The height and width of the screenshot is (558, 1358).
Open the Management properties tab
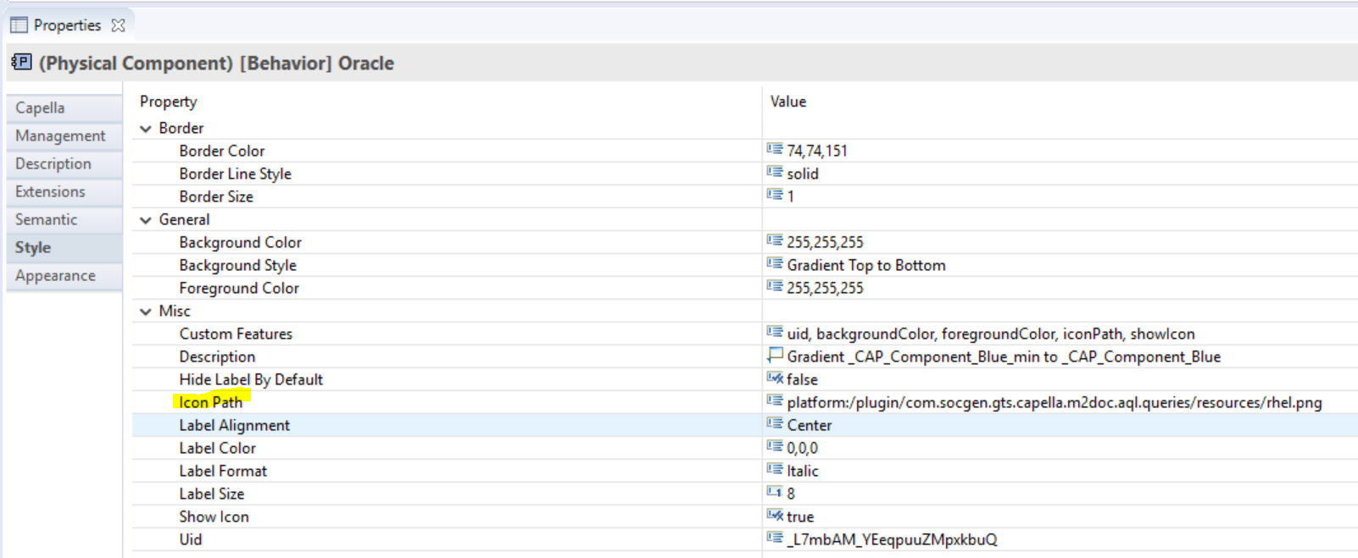(64, 135)
